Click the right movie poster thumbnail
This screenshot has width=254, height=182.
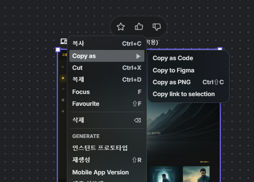[x=196, y=174]
